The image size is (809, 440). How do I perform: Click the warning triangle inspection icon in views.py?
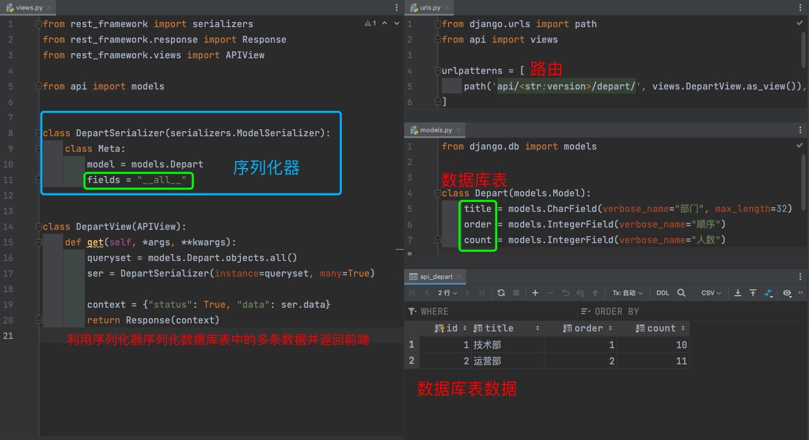point(368,24)
